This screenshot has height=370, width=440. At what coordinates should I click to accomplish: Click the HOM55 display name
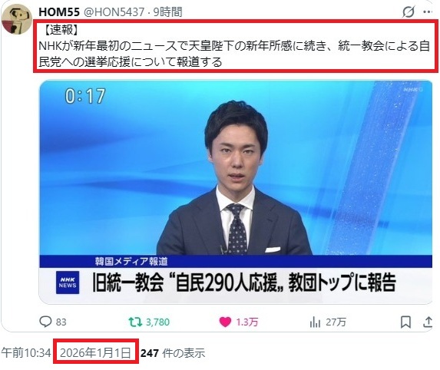click(x=59, y=12)
